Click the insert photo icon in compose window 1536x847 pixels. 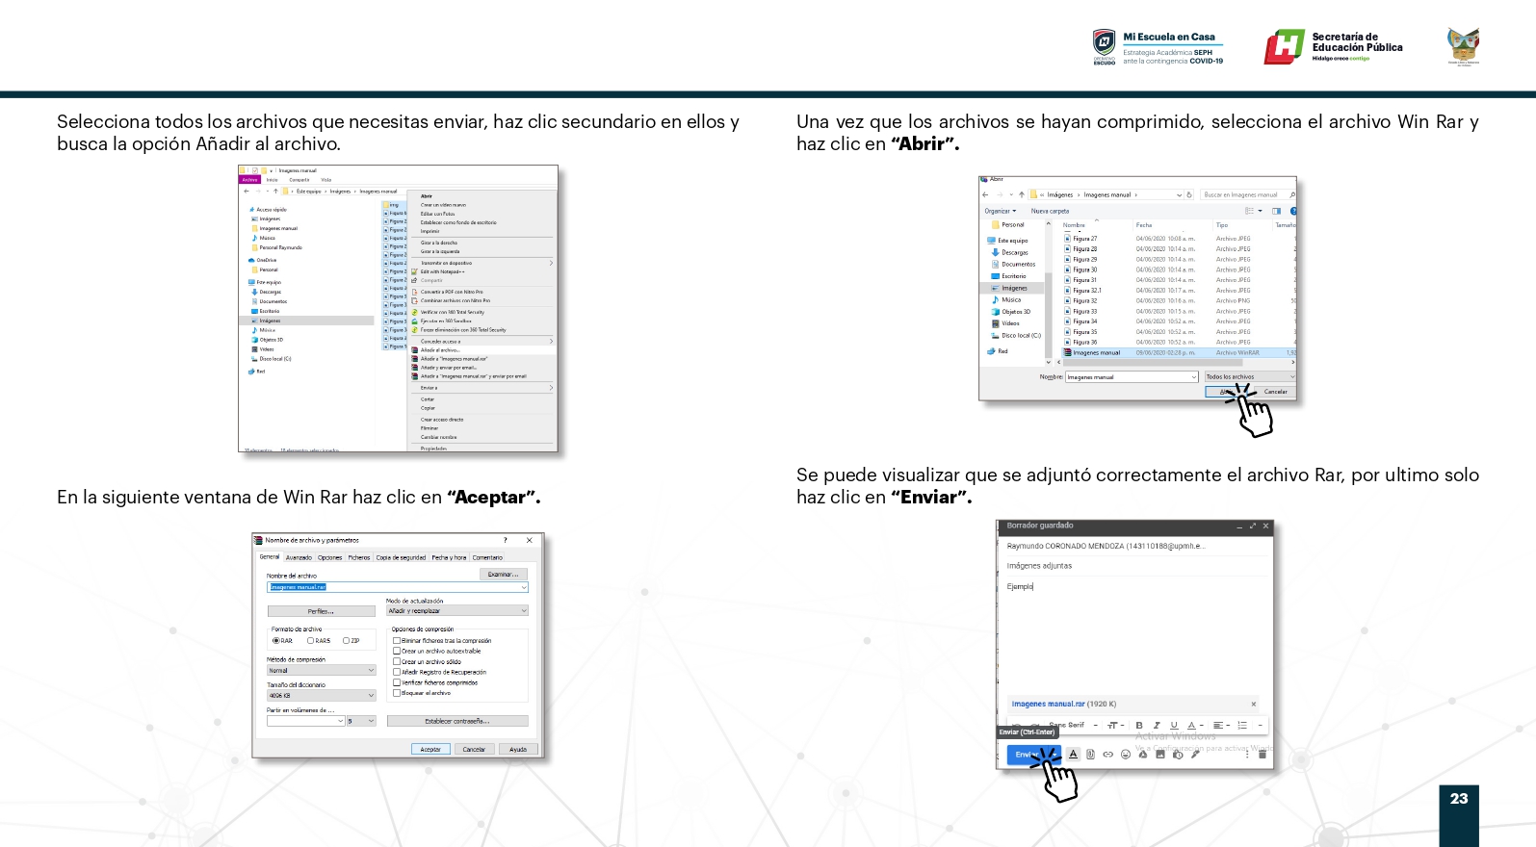pos(1160,755)
